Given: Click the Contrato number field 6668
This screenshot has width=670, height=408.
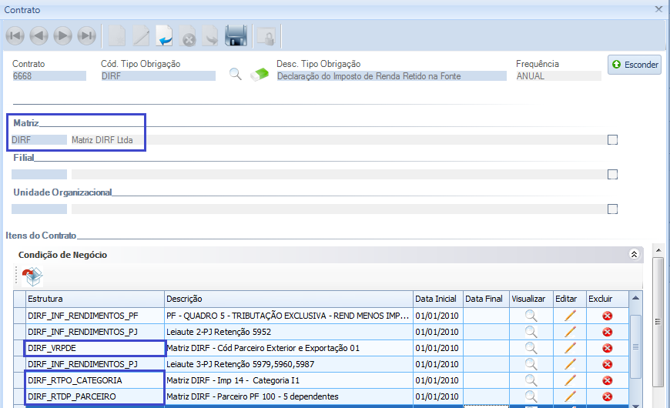Looking at the screenshot, I should point(49,76).
